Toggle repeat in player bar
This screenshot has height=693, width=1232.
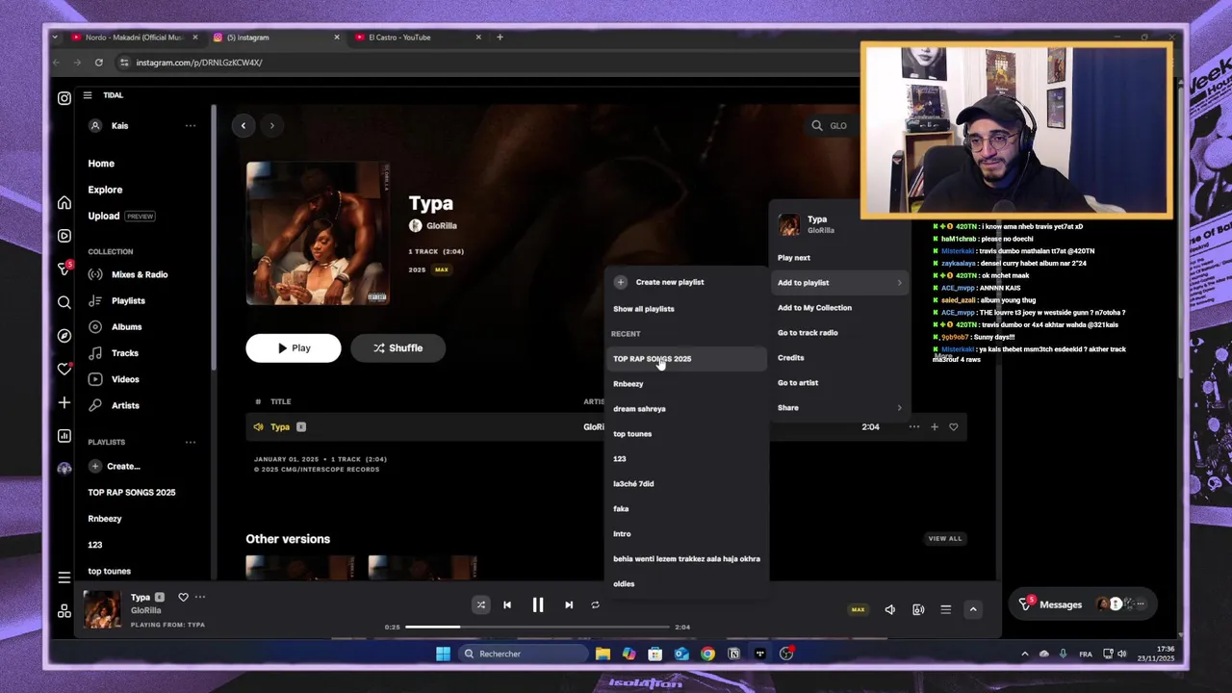tap(595, 604)
